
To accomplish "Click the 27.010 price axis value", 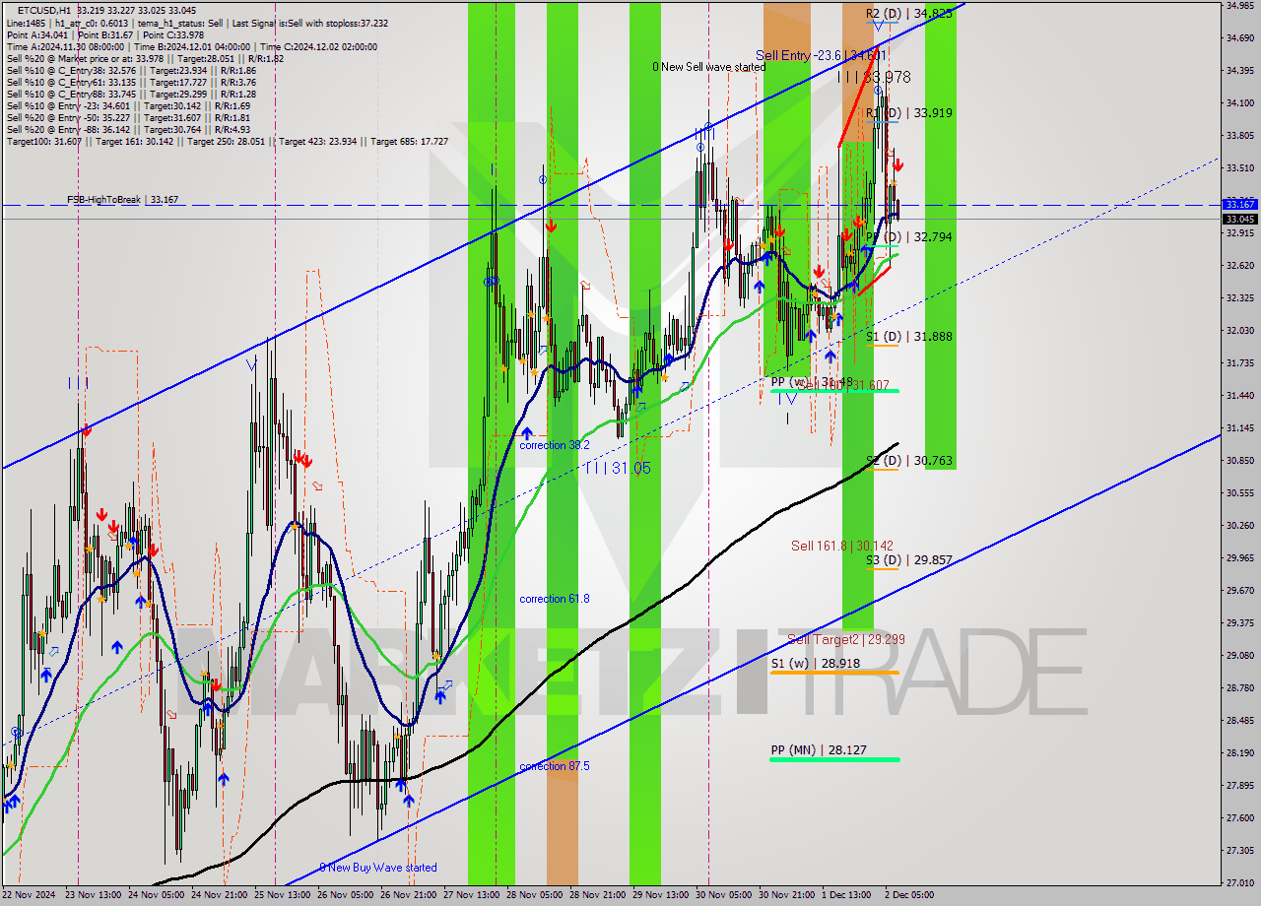I will coord(1239,883).
